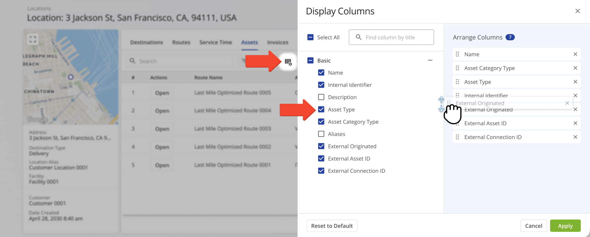Click the drag handle for Asset Type row
The image size is (590, 237).
tap(457, 82)
